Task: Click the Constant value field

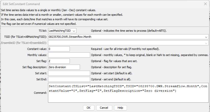Action: (59, 49)
